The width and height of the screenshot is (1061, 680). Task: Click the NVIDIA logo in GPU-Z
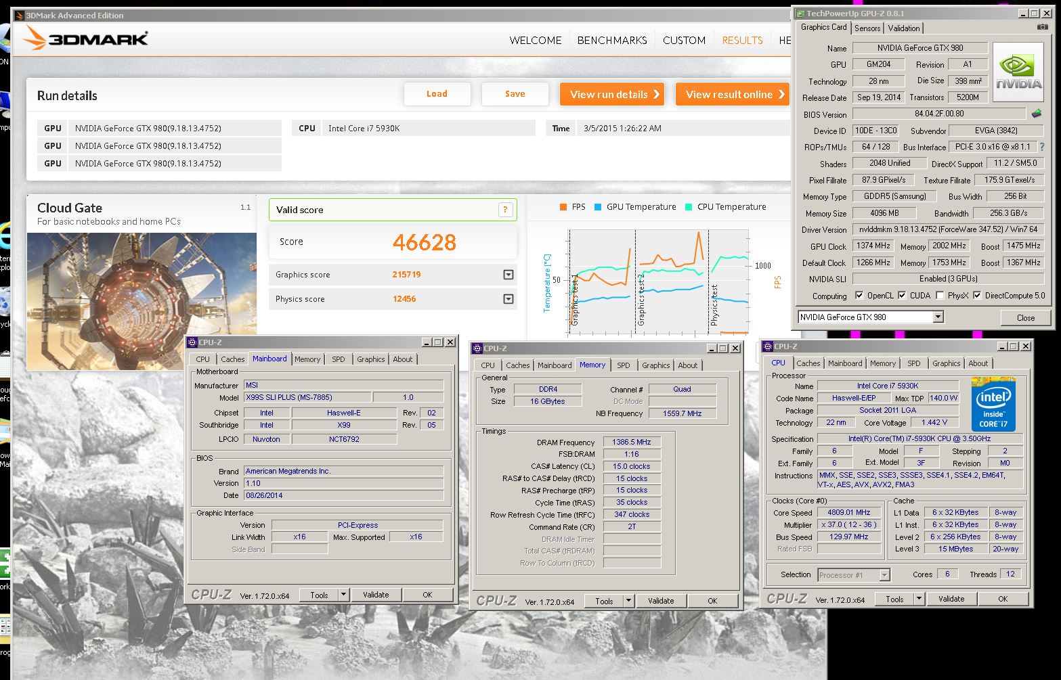point(1018,72)
